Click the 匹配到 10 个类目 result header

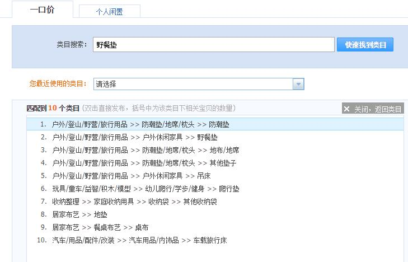click(53, 108)
